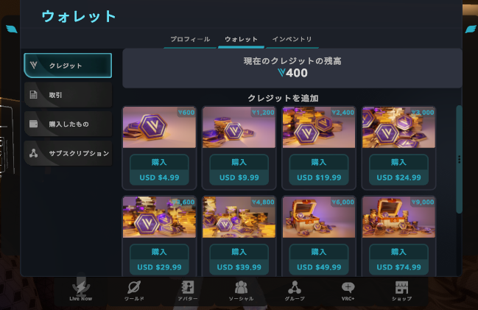Buy 2,400 credits for USD $19.99
Image resolution: width=478 pixels, height=310 pixels.
[x=319, y=170]
